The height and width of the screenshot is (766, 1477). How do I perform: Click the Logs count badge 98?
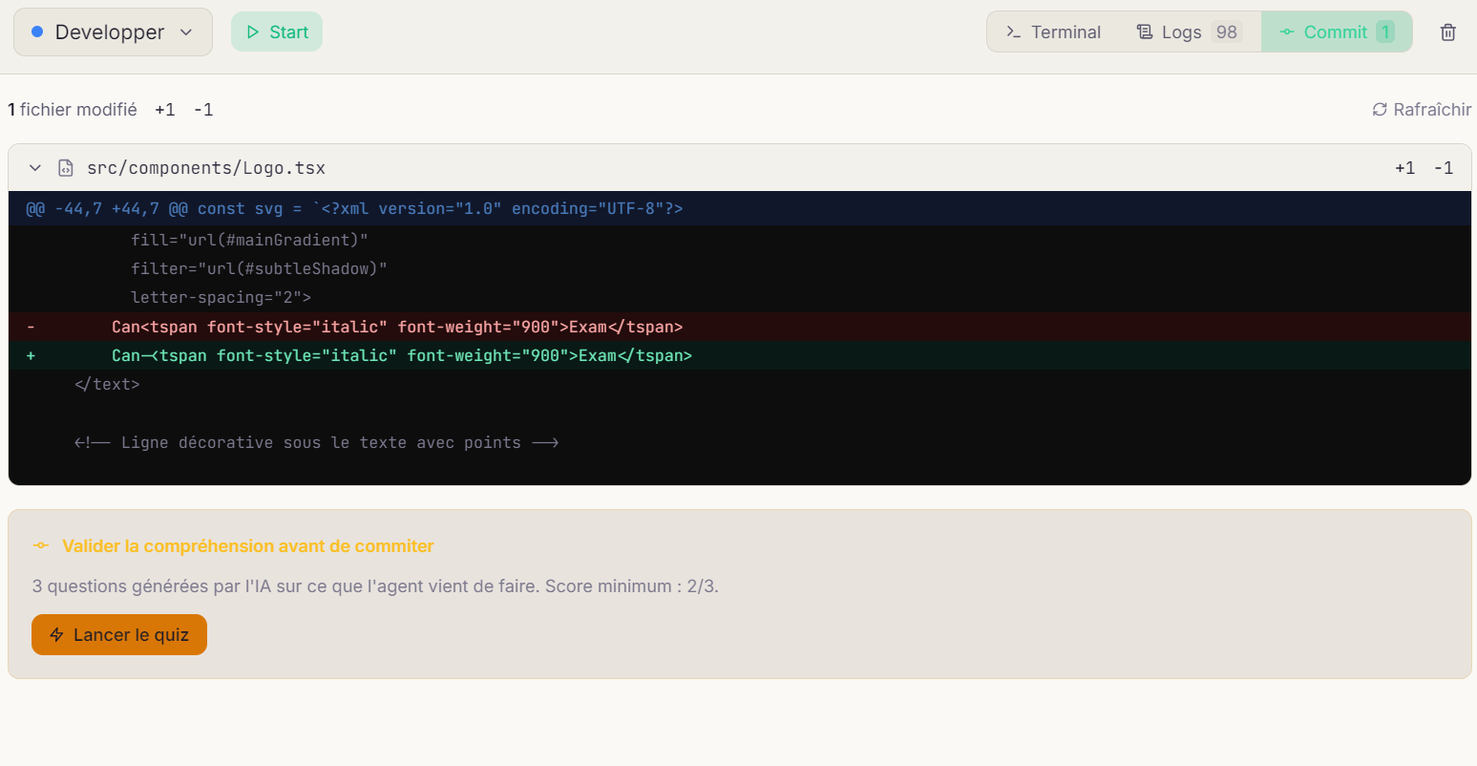click(x=1227, y=32)
